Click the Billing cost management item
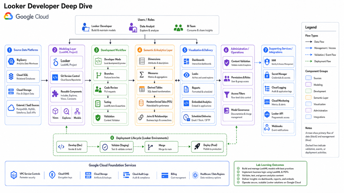Screen dimensions: 344x193 point(174,175)
